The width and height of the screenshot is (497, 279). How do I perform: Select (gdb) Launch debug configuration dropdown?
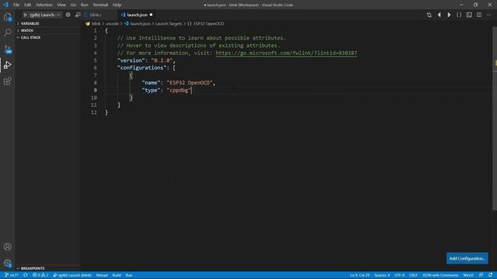44,15
